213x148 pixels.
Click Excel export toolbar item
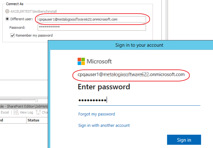click(x=5, y=112)
